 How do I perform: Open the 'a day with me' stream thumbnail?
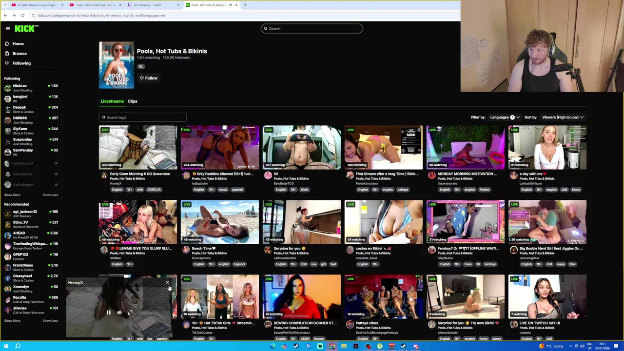coord(547,147)
